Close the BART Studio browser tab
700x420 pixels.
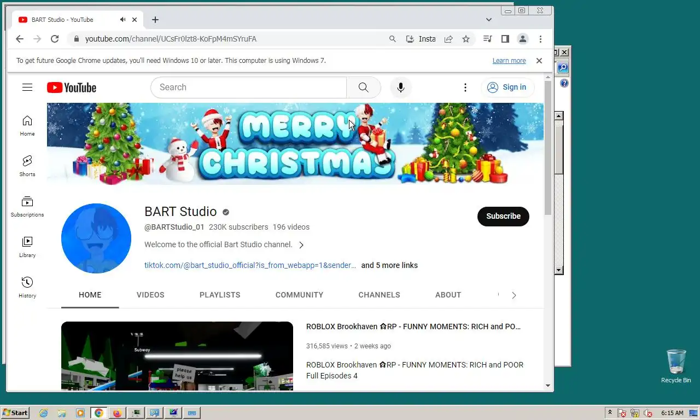click(x=135, y=20)
